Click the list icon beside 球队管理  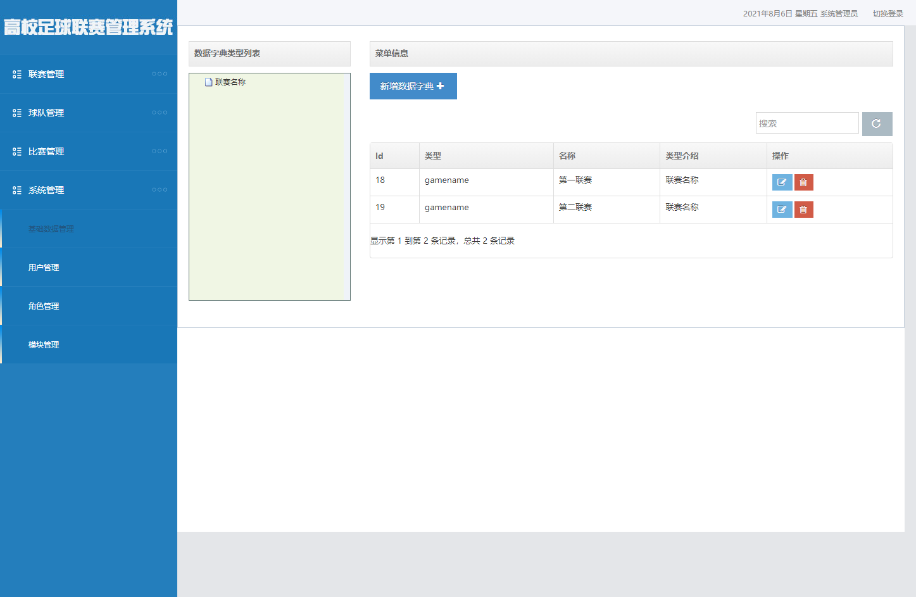click(x=17, y=113)
